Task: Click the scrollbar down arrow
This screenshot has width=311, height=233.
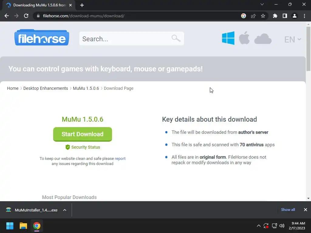Action: pyautogui.click(x=308, y=198)
